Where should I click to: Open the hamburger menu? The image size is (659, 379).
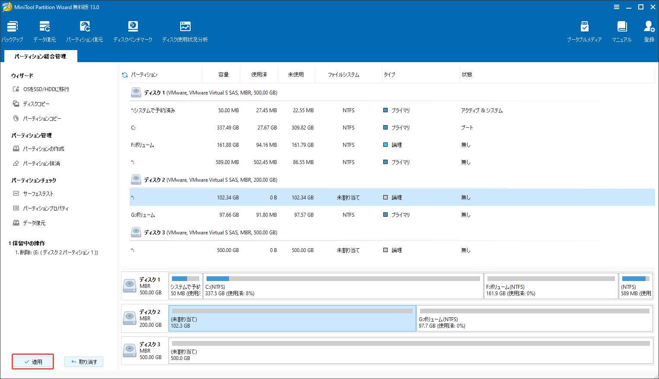616,6
